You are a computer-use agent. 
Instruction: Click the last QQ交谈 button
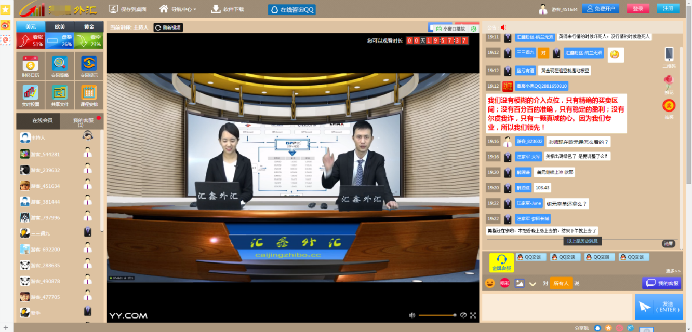tap(634, 257)
